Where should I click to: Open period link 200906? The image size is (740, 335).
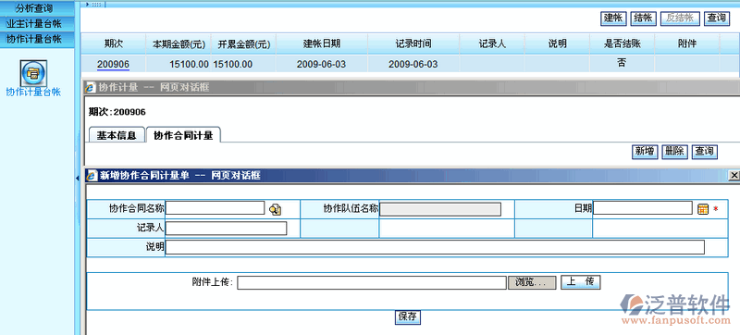(113, 65)
